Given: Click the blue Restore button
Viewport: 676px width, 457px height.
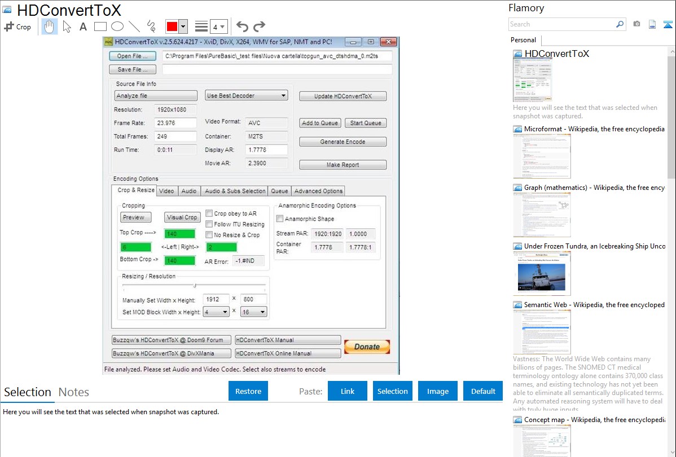Looking at the screenshot, I should coord(248,391).
